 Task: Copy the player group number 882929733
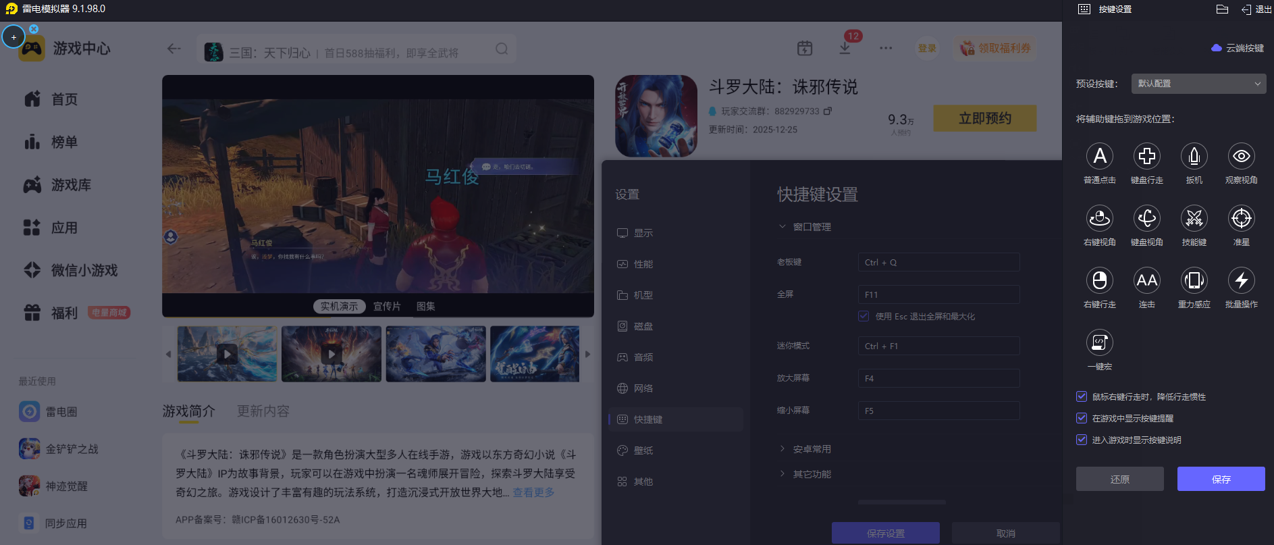coord(828,111)
